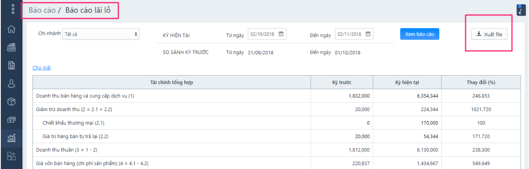Open calendar for the current-period Đến ngày field

point(368,34)
